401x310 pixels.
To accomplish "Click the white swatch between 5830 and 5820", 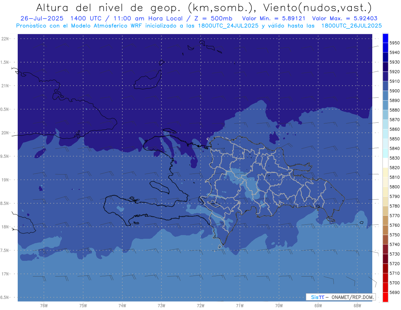I will pyautogui.click(x=385, y=163).
